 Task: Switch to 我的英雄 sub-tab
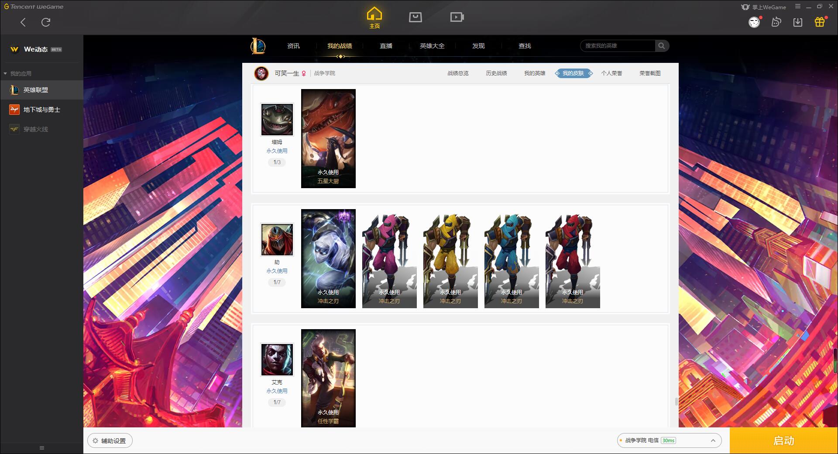coord(535,73)
